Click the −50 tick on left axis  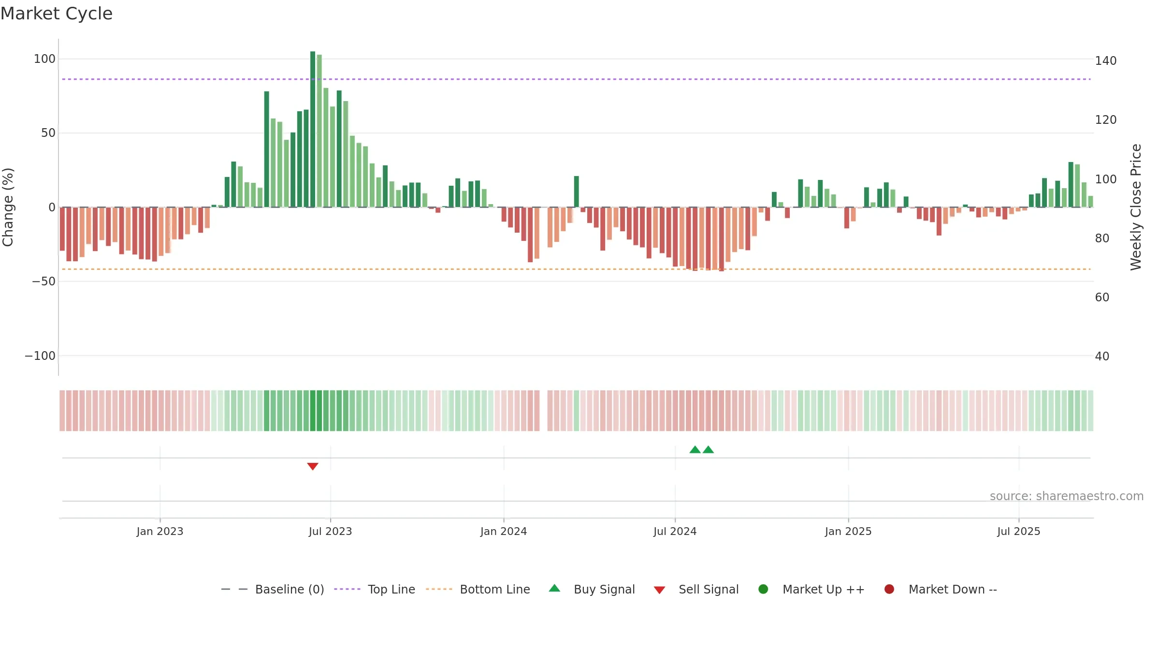pyautogui.click(x=43, y=282)
